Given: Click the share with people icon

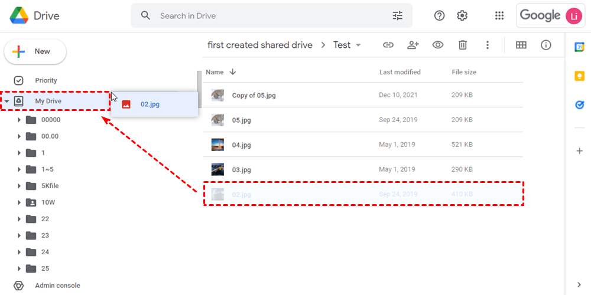Looking at the screenshot, I should [x=413, y=45].
